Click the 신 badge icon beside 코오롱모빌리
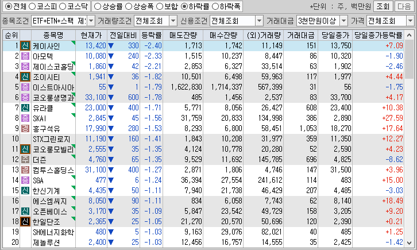Image resolution: width=417 pixels, height=250 pixels. pos(25,149)
